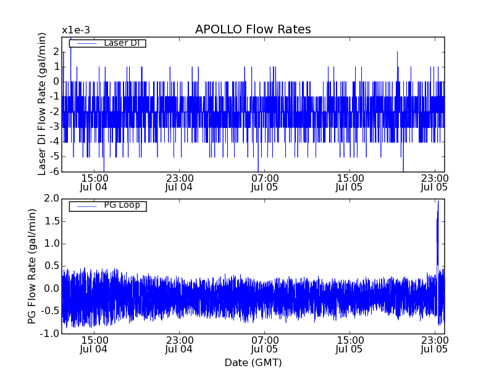
Task: Click the Laser DI legend line sample
Action: 86,43
